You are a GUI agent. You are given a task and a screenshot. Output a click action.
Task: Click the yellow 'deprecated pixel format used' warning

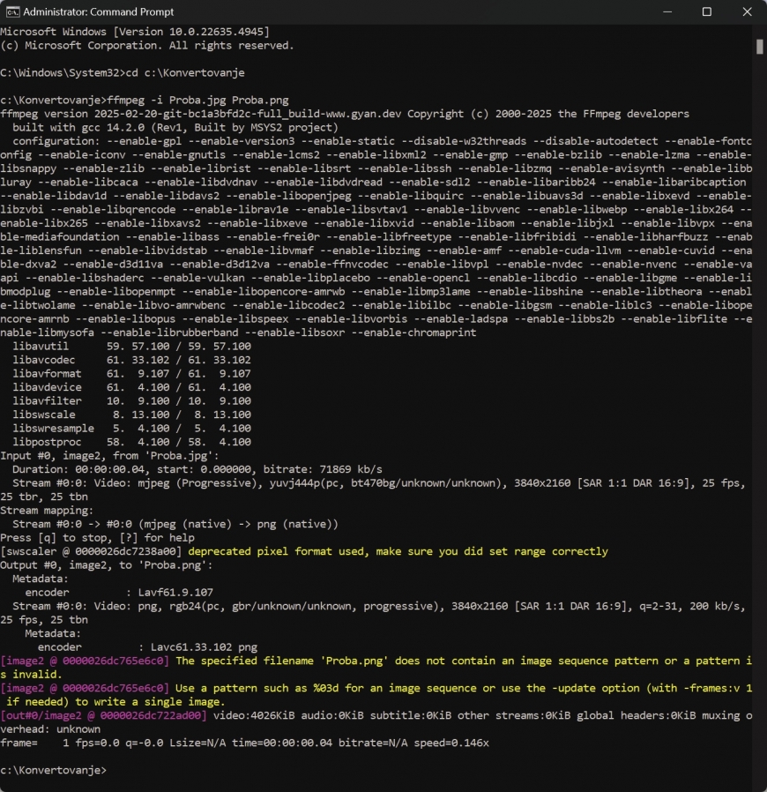(x=398, y=551)
